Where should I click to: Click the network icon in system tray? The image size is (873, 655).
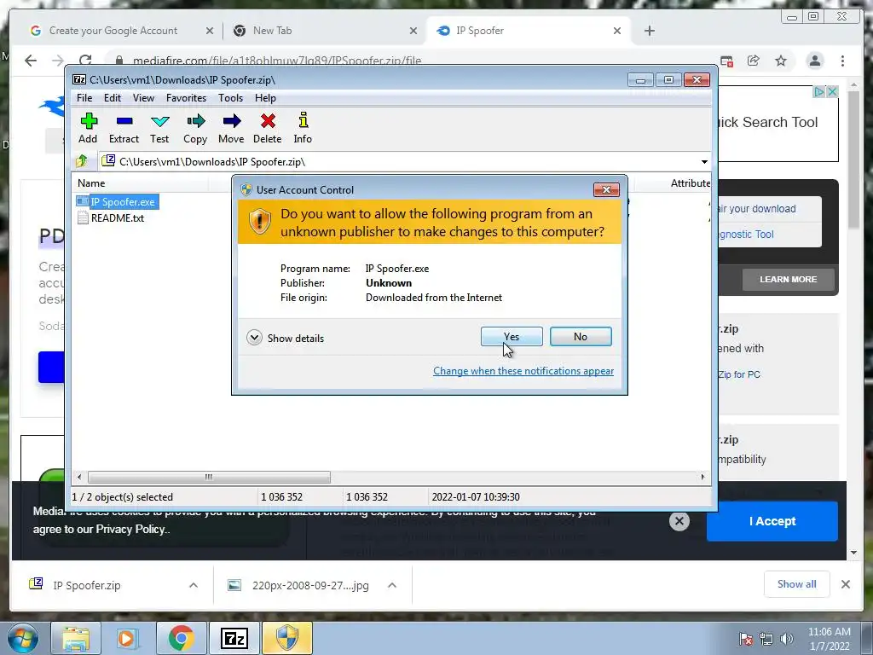(766, 640)
